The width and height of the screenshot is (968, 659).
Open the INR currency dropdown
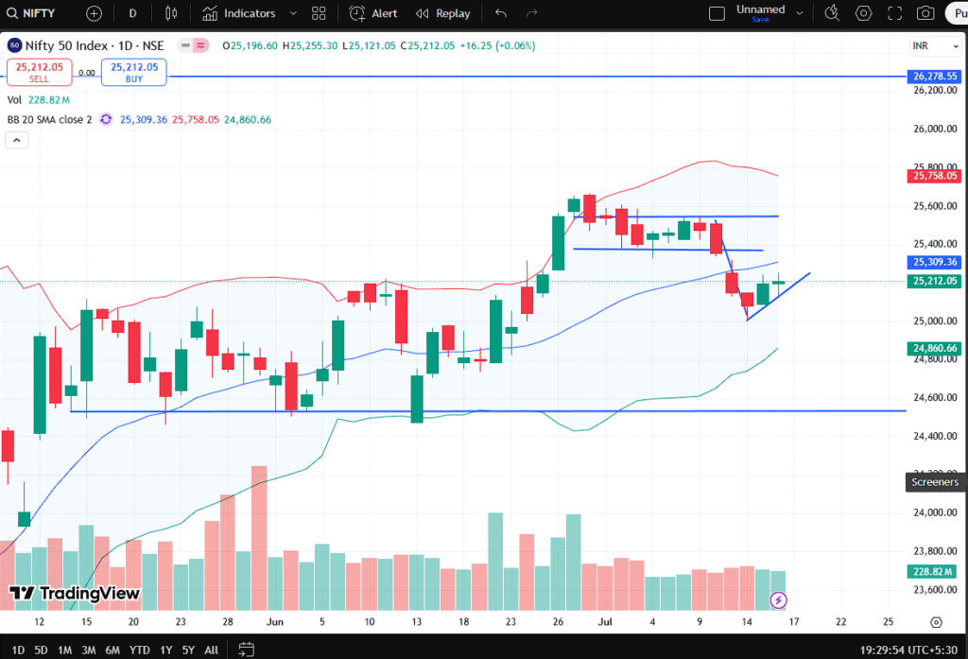click(936, 45)
